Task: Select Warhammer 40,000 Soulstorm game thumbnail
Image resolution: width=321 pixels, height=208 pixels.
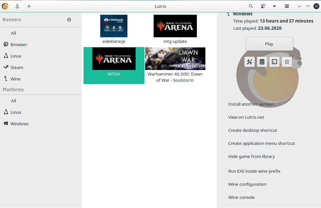Action: click(175, 59)
